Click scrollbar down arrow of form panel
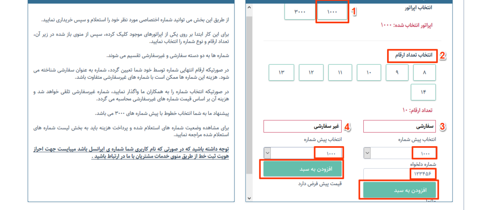482x210 pixels. (250, 198)
